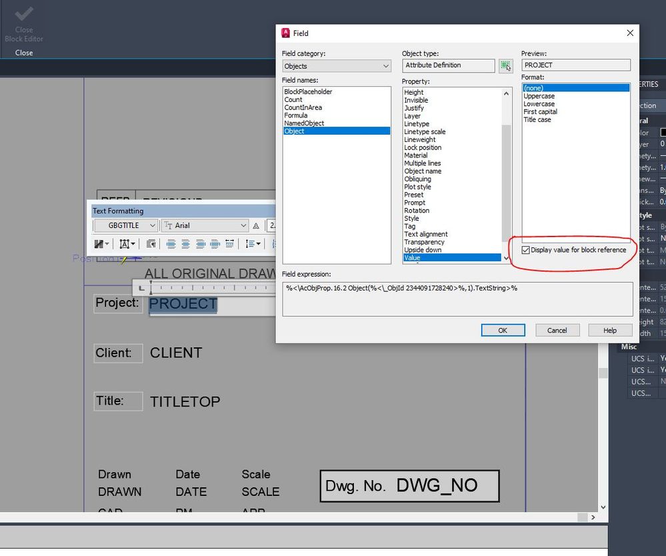Click OK in the Field dialog
This screenshot has height=556, width=666.
click(x=503, y=330)
